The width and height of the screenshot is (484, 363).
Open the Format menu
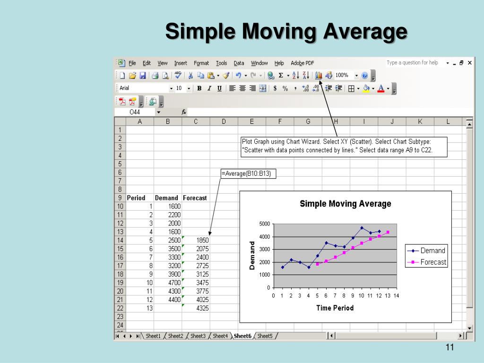201,63
